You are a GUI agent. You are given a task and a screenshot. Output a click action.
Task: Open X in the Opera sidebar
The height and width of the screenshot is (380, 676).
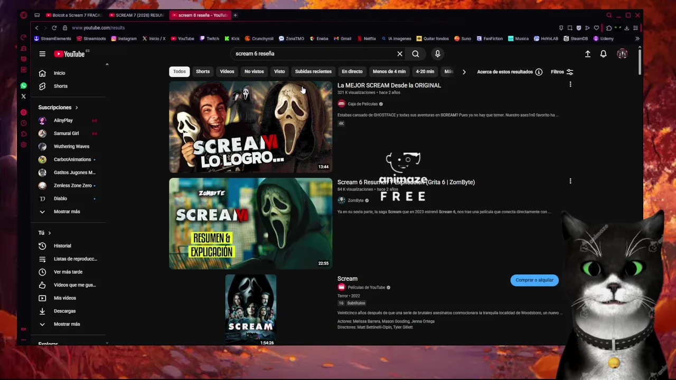pyautogui.click(x=23, y=97)
